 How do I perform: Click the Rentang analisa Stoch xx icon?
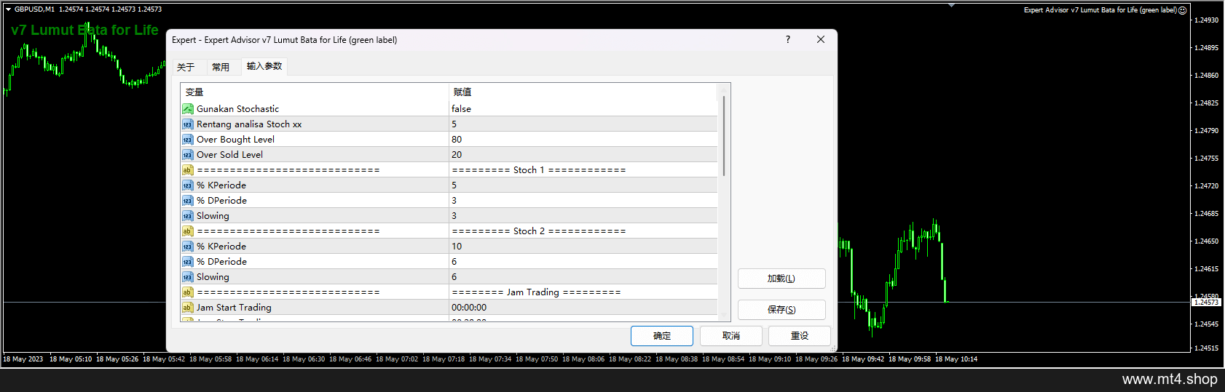[188, 124]
